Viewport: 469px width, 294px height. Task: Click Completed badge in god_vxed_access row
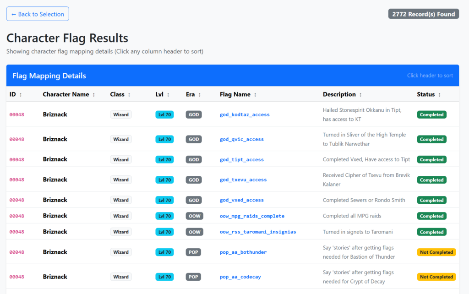pyautogui.click(x=431, y=200)
